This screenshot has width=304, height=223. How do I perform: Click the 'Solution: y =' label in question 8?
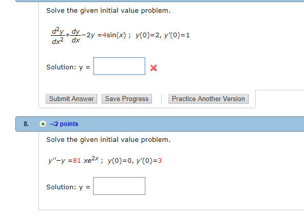[x=68, y=187]
